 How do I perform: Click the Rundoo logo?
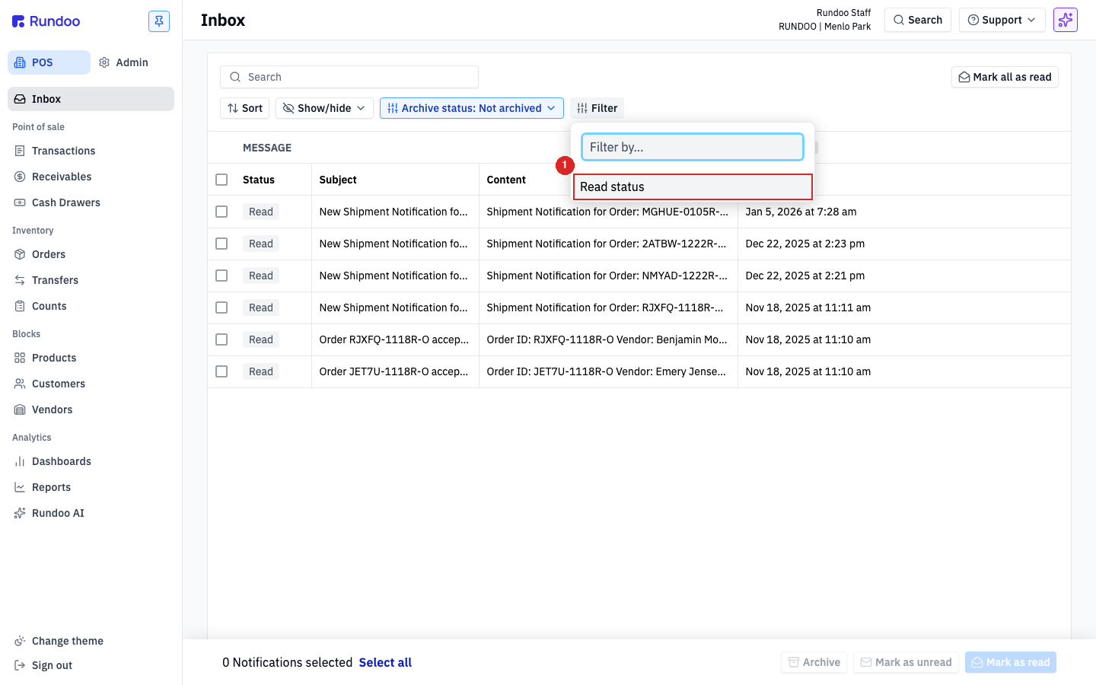point(46,21)
